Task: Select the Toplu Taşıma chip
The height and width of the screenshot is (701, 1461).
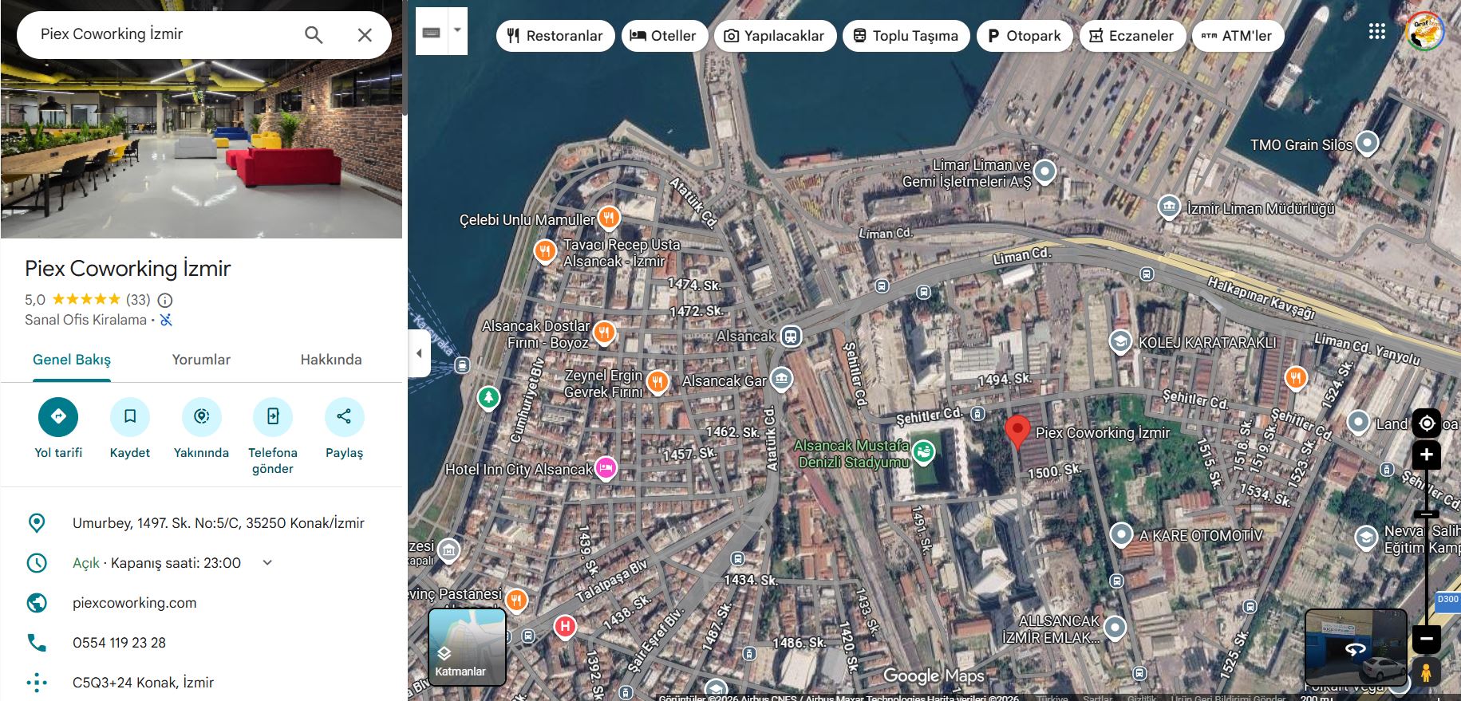Action: point(906,36)
